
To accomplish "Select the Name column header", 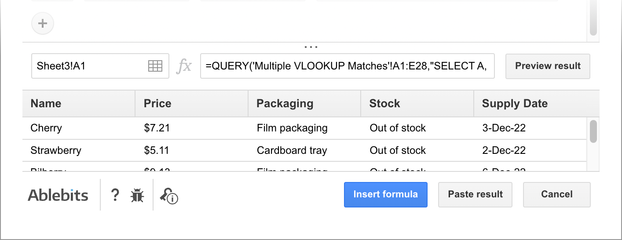I will (x=79, y=104).
